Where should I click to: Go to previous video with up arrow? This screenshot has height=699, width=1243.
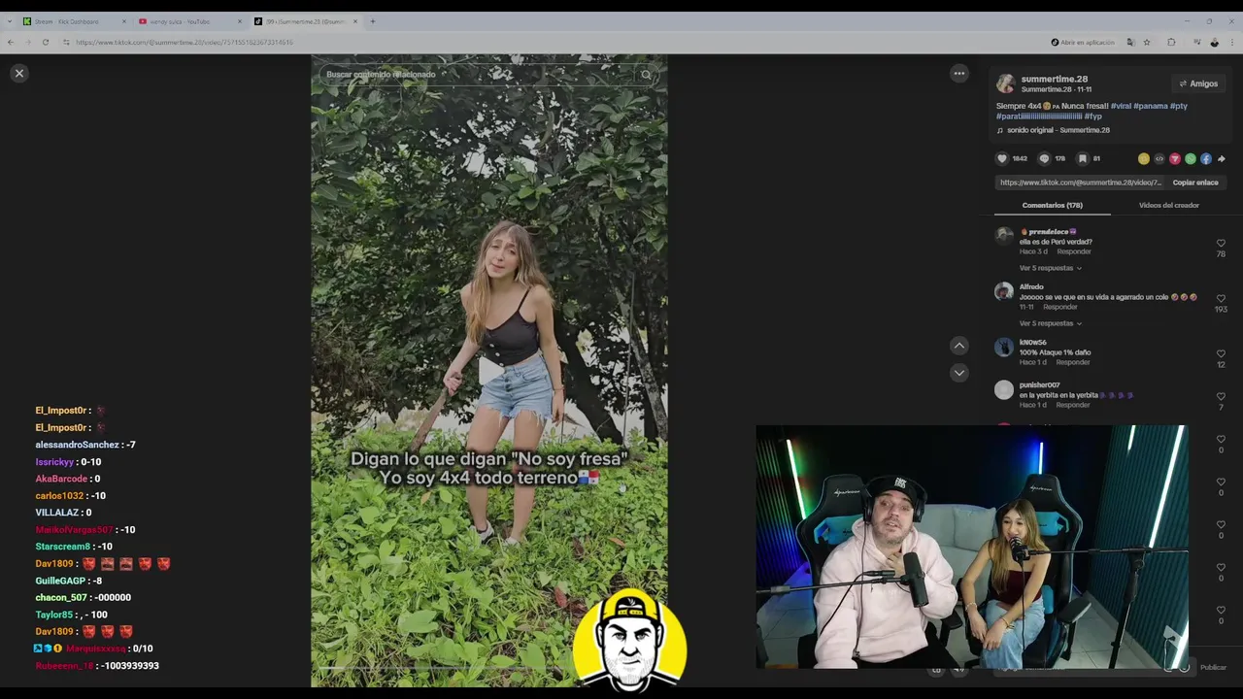958,346
